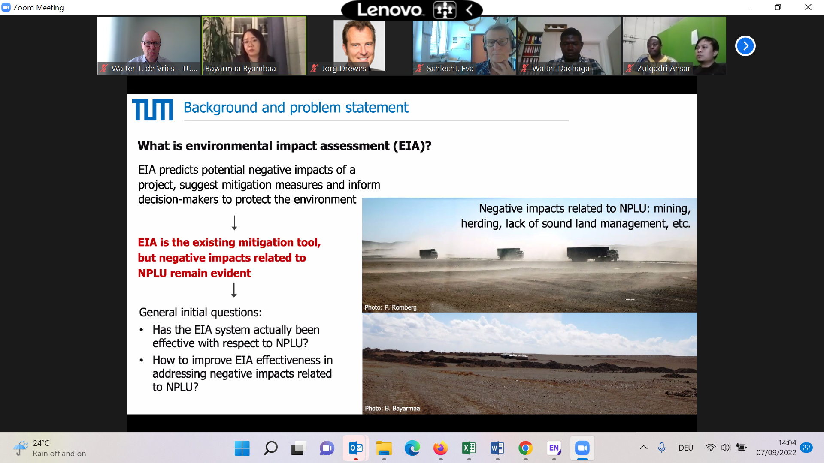Open clock and date 14:04 panel
824x463 pixels.
pyautogui.click(x=776, y=448)
